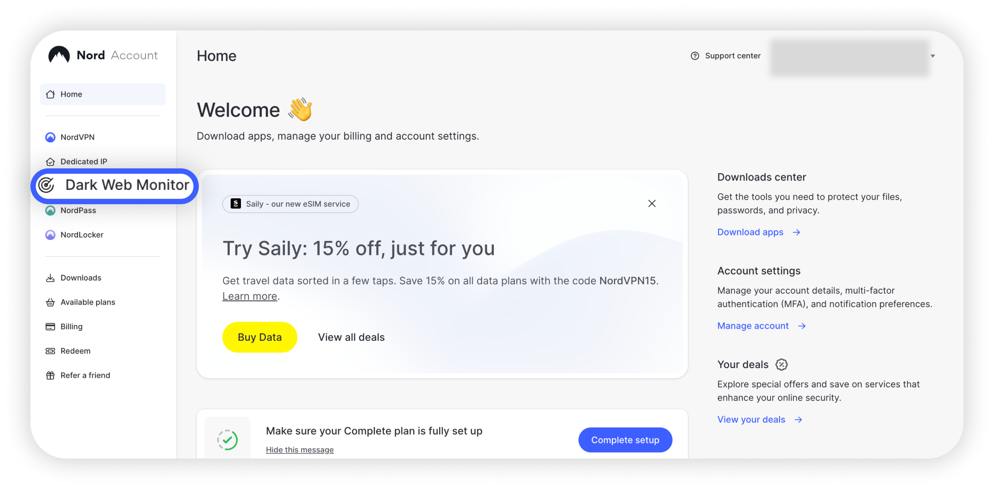Expand the account dropdown arrow
The image size is (994, 489).
tap(933, 56)
